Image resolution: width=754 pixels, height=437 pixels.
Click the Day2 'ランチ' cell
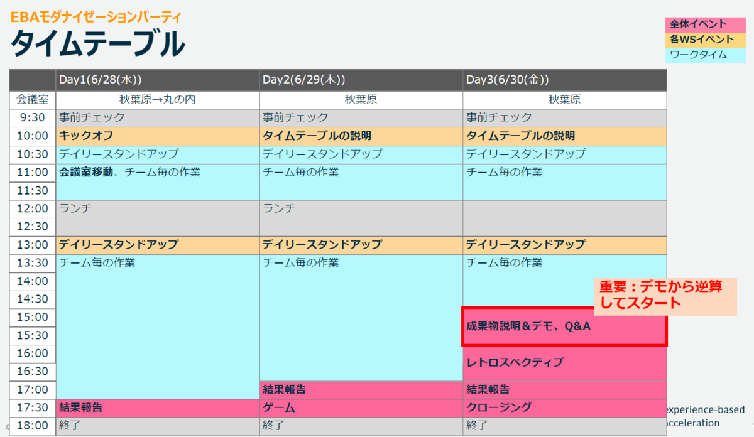click(361, 218)
